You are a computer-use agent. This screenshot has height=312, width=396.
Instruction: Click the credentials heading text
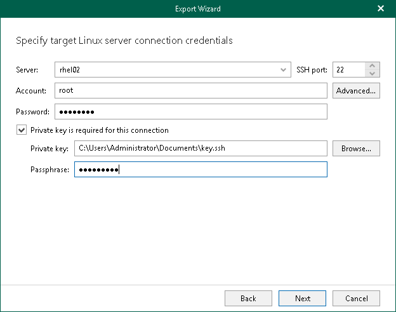124,41
